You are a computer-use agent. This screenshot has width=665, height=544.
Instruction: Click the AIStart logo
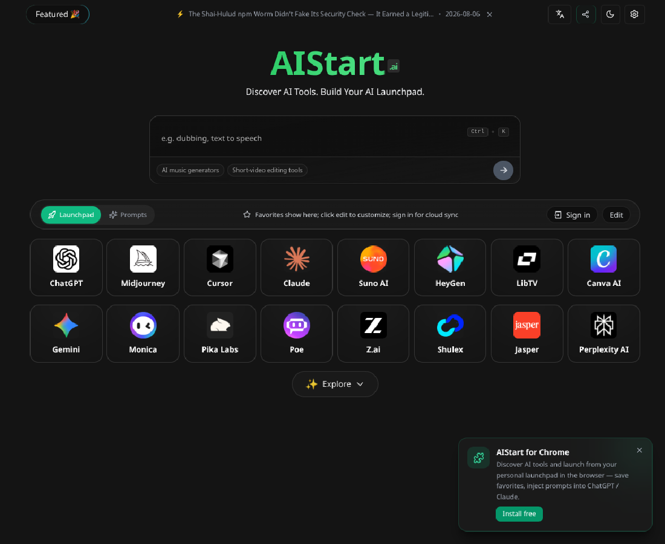pyautogui.click(x=335, y=63)
